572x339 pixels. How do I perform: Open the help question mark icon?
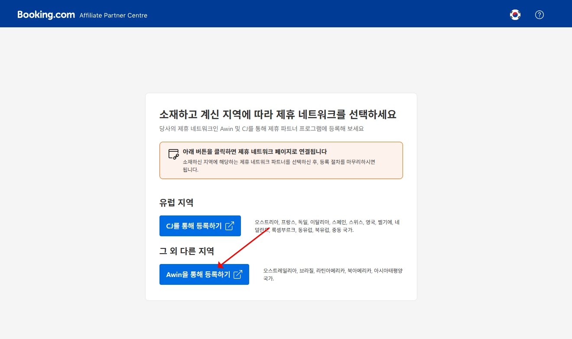(x=539, y=15)
